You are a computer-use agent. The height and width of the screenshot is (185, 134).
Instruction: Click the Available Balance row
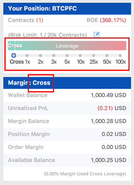pyautogui.click(x=67, y=160)
